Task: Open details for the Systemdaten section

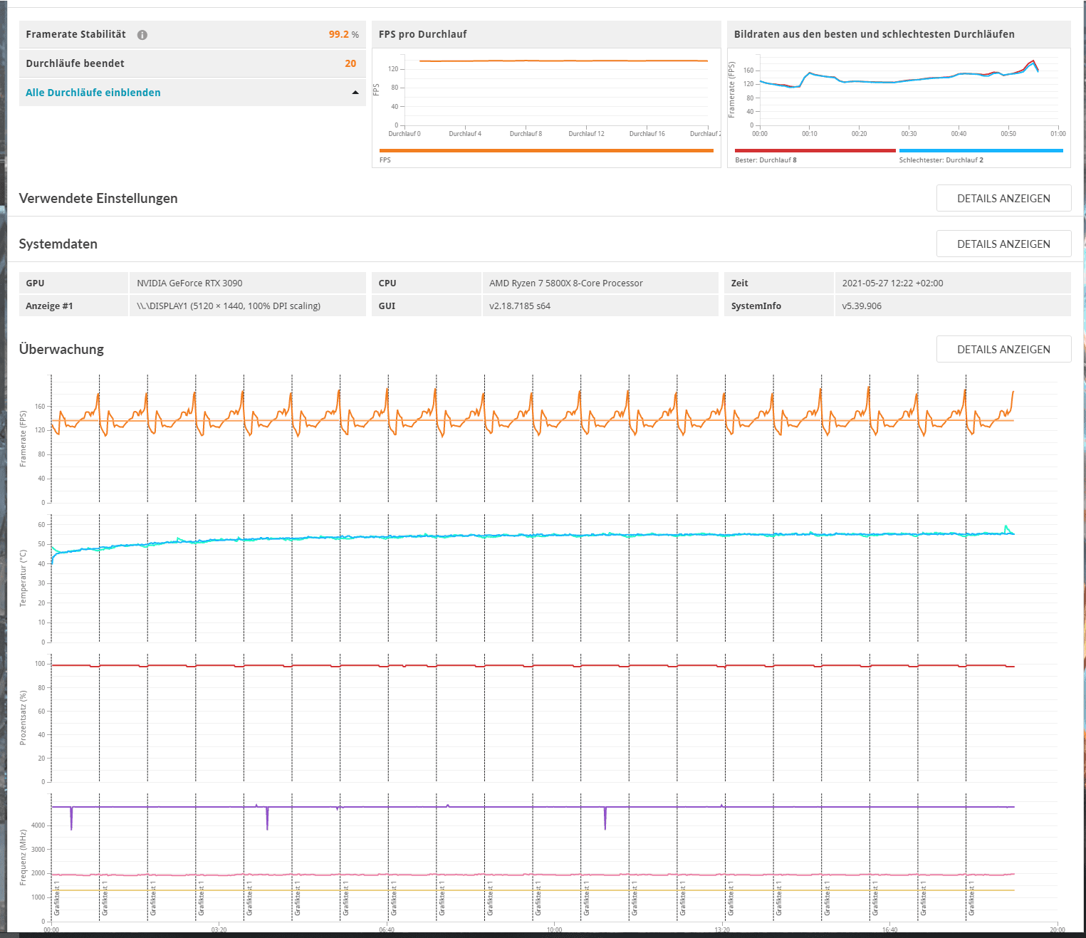Action: (1003, 244)
